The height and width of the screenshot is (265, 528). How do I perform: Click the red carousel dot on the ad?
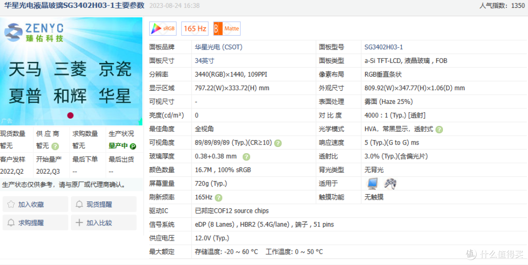[70, 115]
